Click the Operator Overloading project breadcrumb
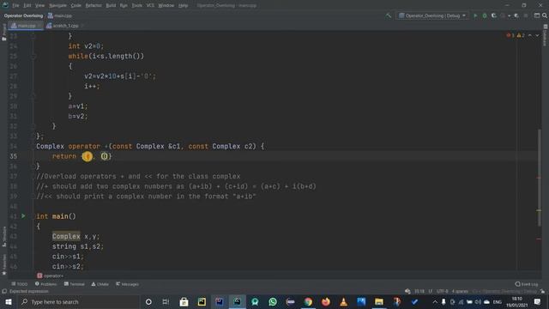 point(23,15)
